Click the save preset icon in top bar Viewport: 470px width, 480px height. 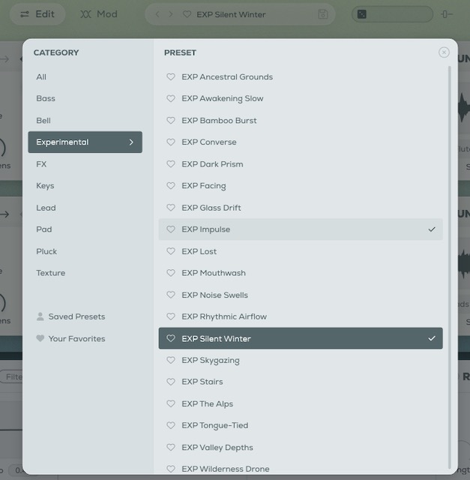(323, 14)
